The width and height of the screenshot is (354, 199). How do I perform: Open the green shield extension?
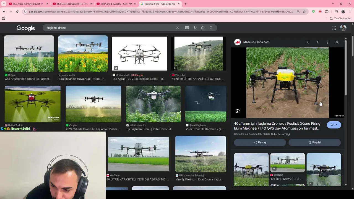[x=313, y=12]
